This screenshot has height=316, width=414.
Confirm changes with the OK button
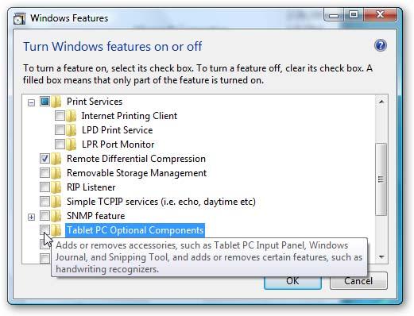[x=292, y=281]
